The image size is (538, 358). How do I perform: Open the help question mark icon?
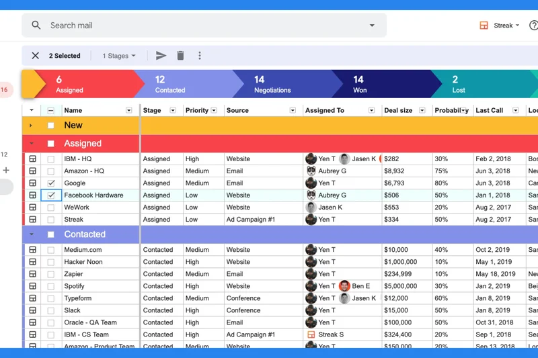(x=533, y=26)
